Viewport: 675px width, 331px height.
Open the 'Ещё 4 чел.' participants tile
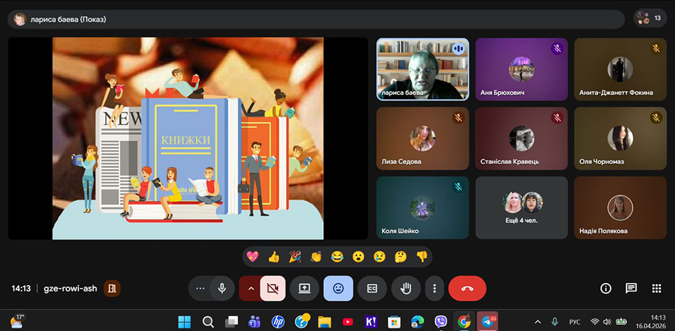(x=521, y=208)
